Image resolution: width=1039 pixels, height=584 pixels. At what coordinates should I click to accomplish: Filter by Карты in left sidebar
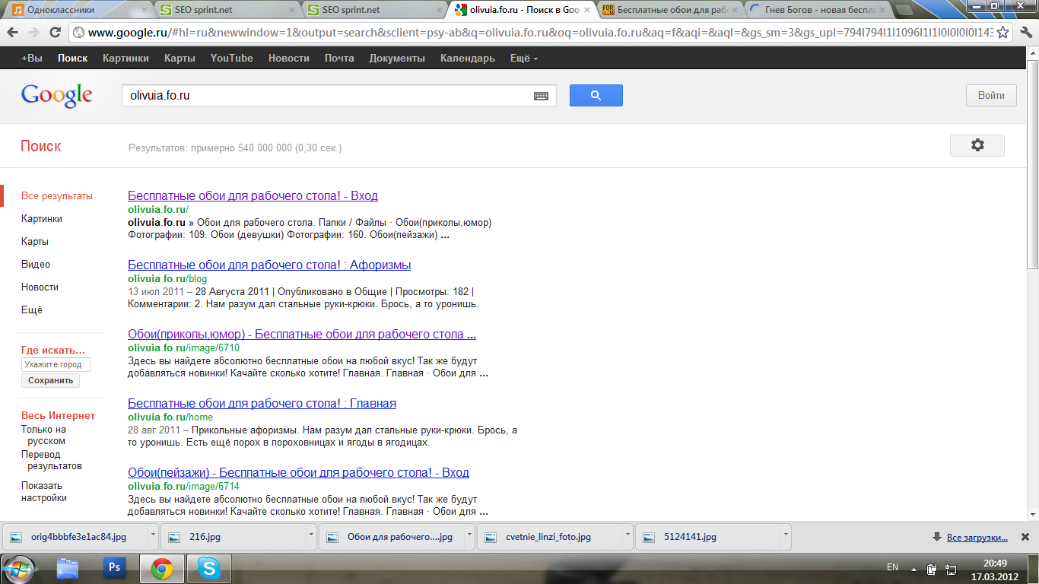[x=35, y=242]
